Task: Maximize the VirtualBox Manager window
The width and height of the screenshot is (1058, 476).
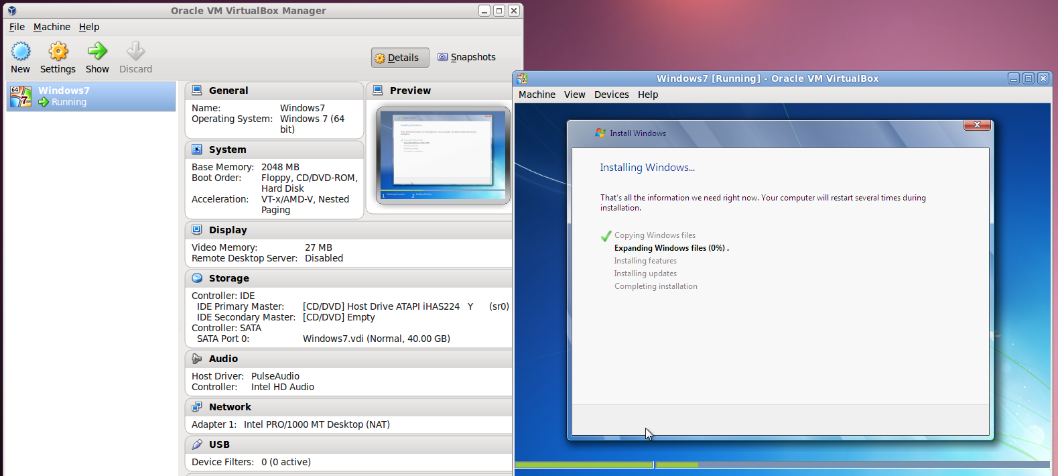Action: [x=499, y=11]
